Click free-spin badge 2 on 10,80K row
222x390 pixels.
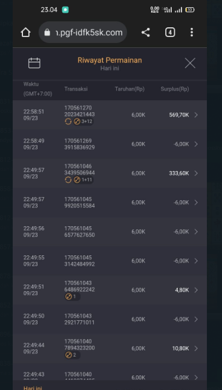[72, 355]
